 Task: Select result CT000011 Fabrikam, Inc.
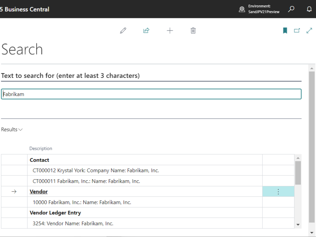[x=148, y=181]
